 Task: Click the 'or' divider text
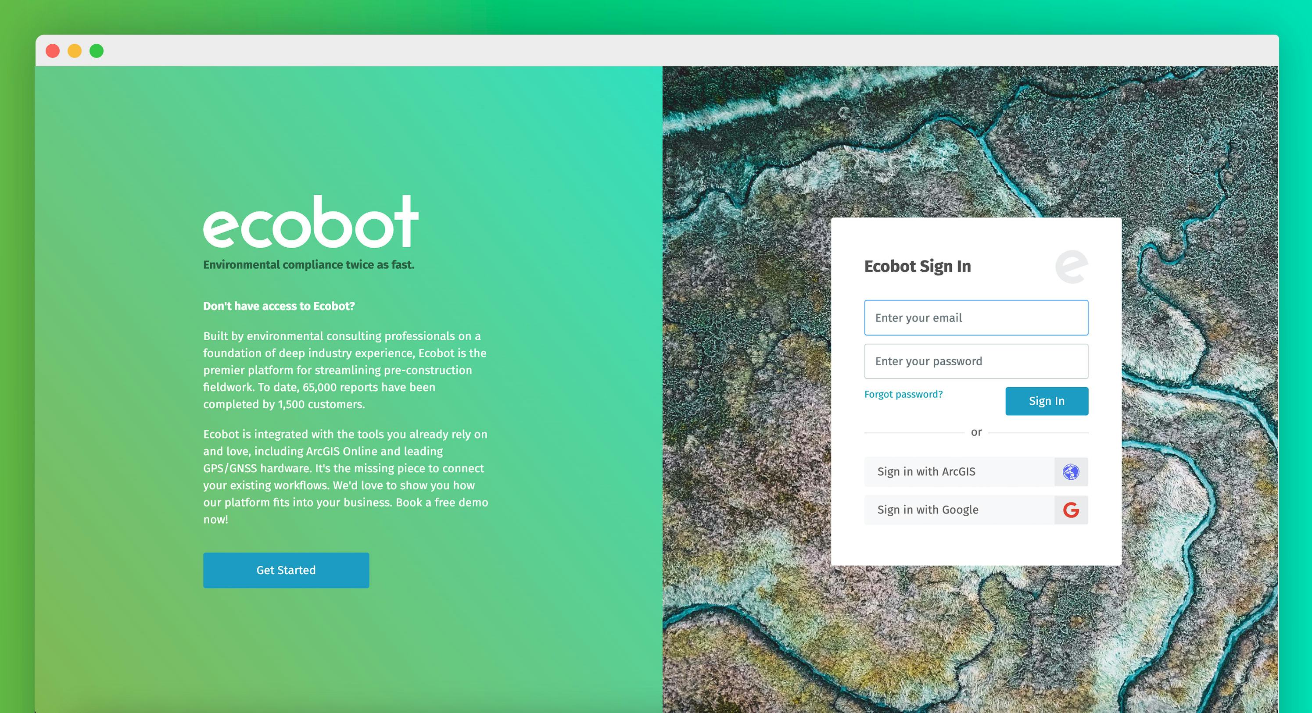[976, 431]
